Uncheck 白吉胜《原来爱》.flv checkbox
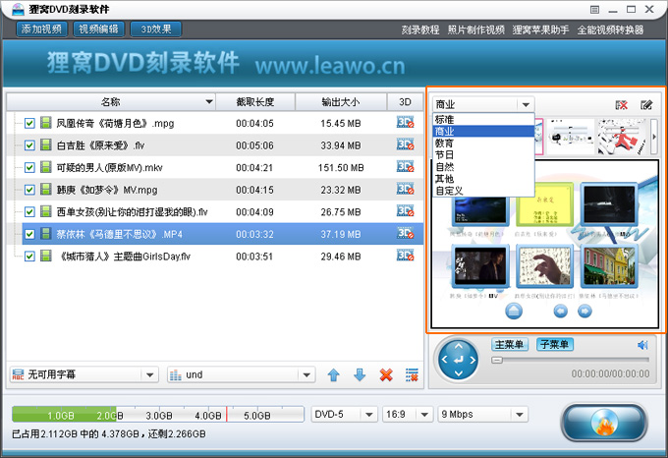 [29, 145]
